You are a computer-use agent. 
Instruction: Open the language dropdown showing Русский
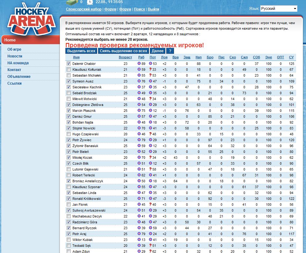[x=279, y=9]
